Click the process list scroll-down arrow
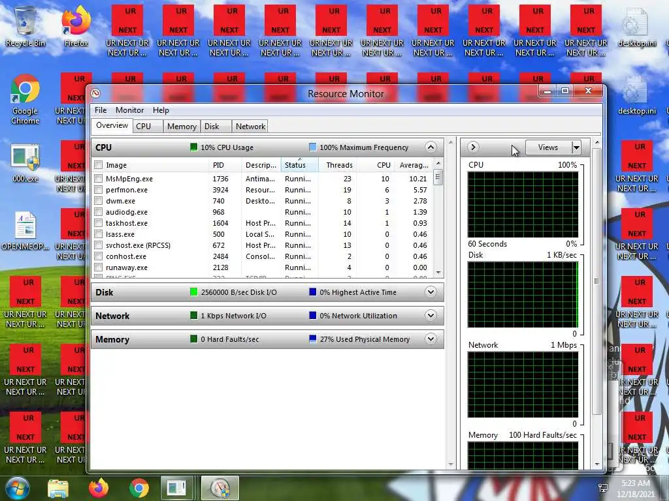Screen dimensions: 669x501 tap(438, 273)
